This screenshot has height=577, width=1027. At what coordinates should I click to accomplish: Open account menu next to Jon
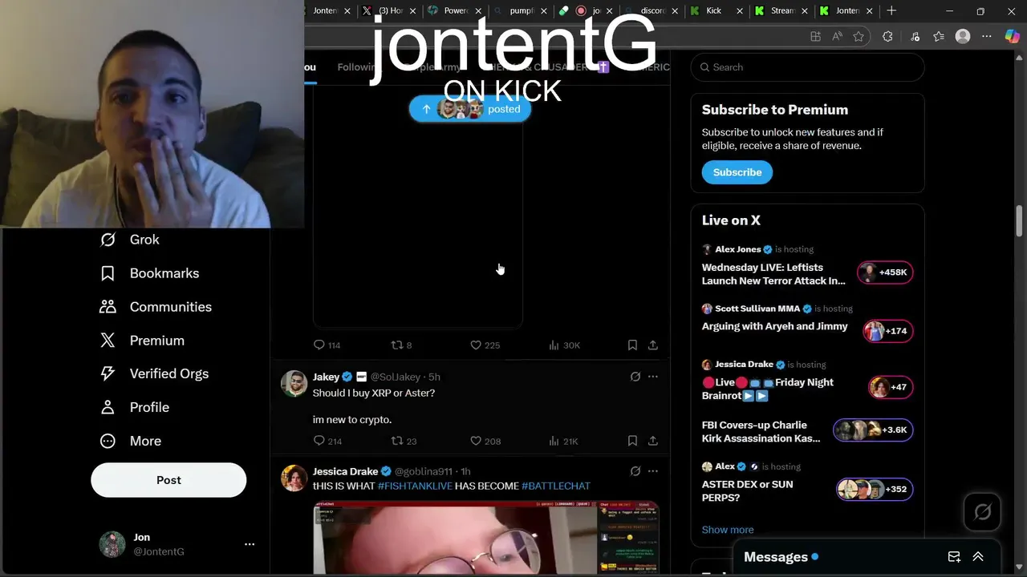[x=250, y=544]
